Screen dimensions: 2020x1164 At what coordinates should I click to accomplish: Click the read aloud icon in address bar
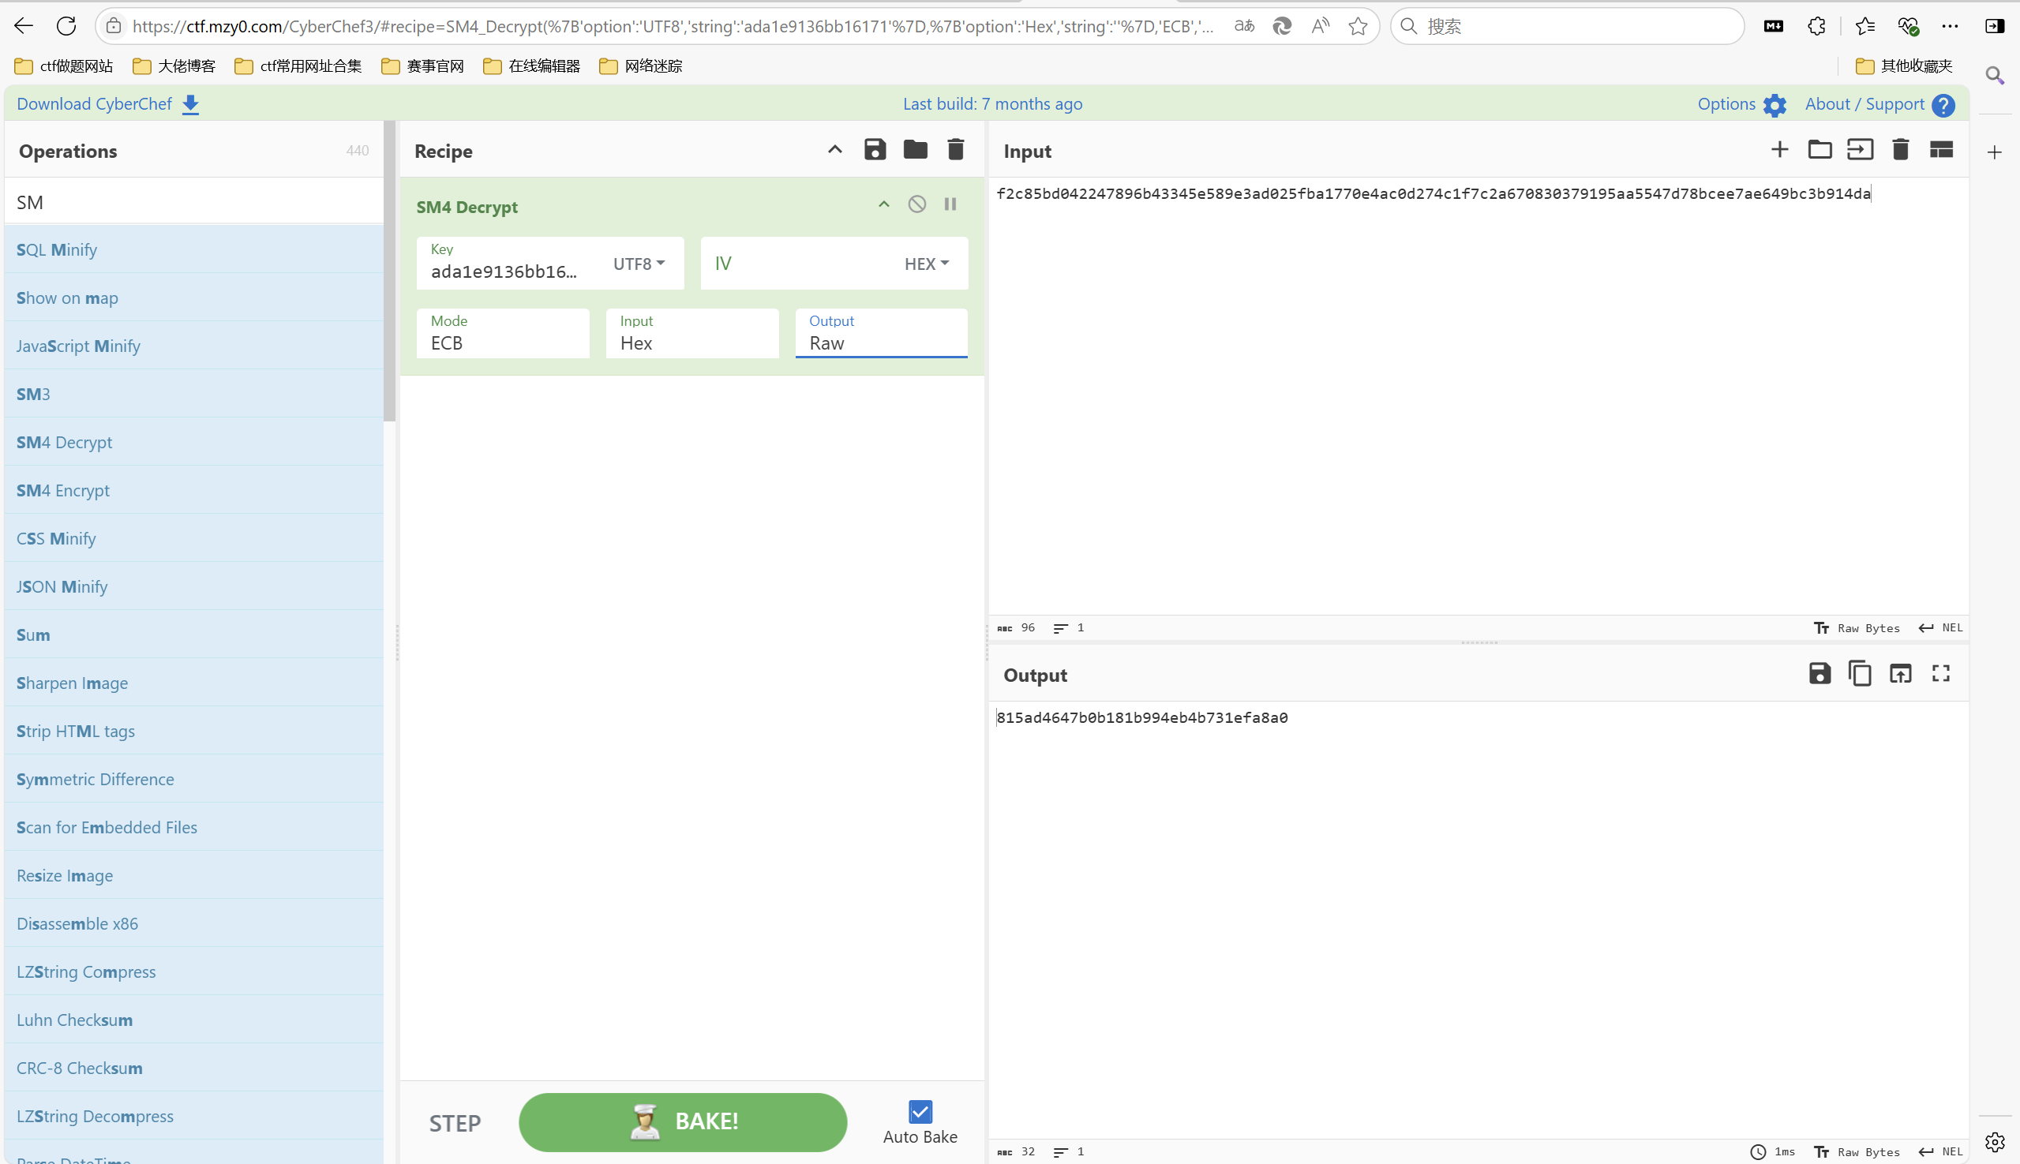[1320, 26]
